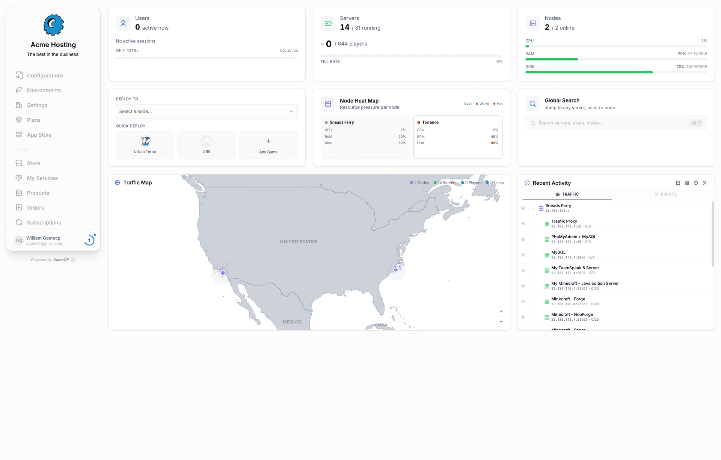Open the Select a node dropdown
The width and height of the screenshot is (721, 460).
click(206, 112)
